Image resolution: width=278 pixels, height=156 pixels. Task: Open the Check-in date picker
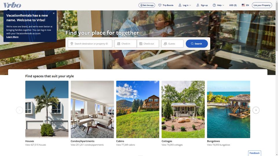[x=125, y=44]
